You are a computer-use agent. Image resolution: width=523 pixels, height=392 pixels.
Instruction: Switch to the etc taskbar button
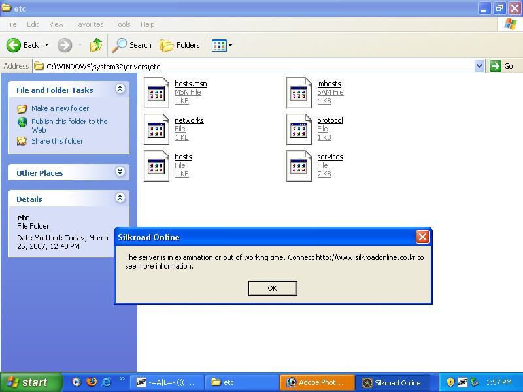coord(241,382)
